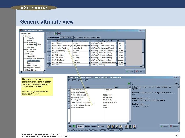Screen dimensions: 185x138
Task: Expand the Group tree node
Action: [x=26, y=54]
